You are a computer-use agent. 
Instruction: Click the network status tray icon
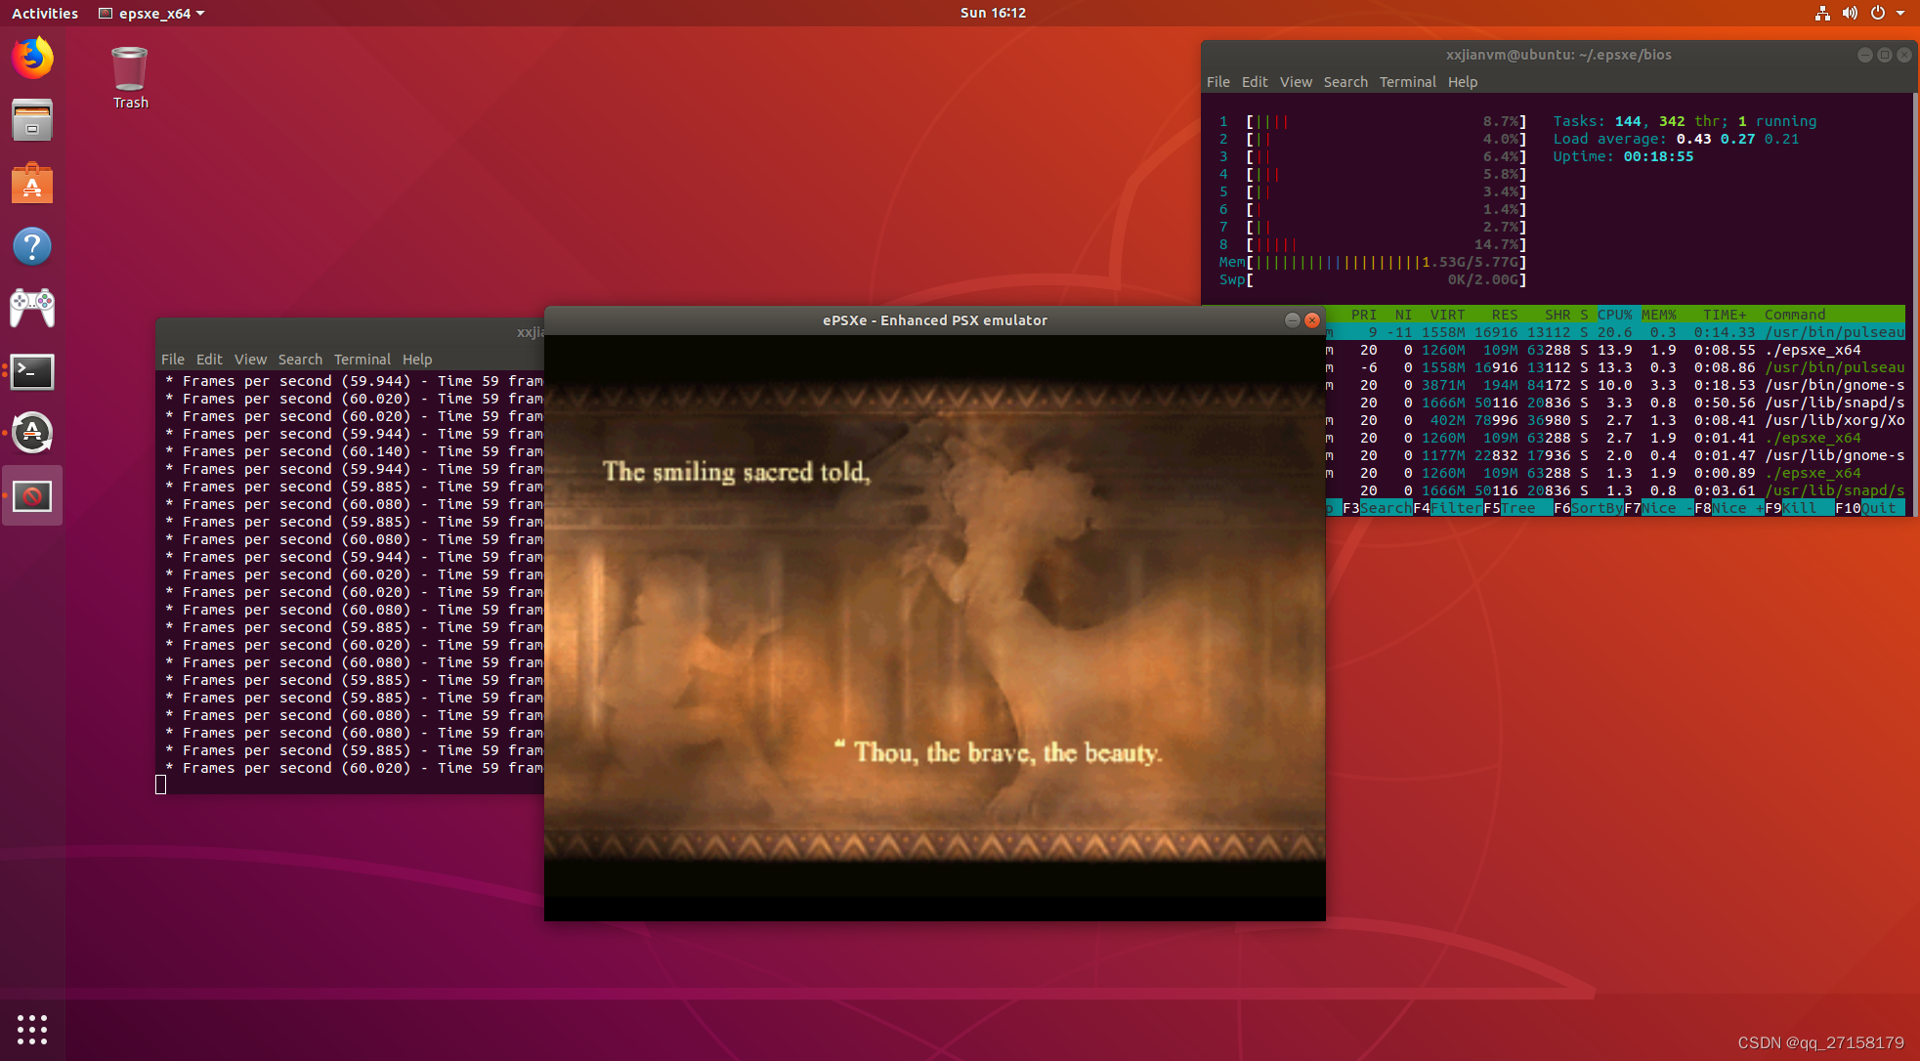click(1822, 13)
